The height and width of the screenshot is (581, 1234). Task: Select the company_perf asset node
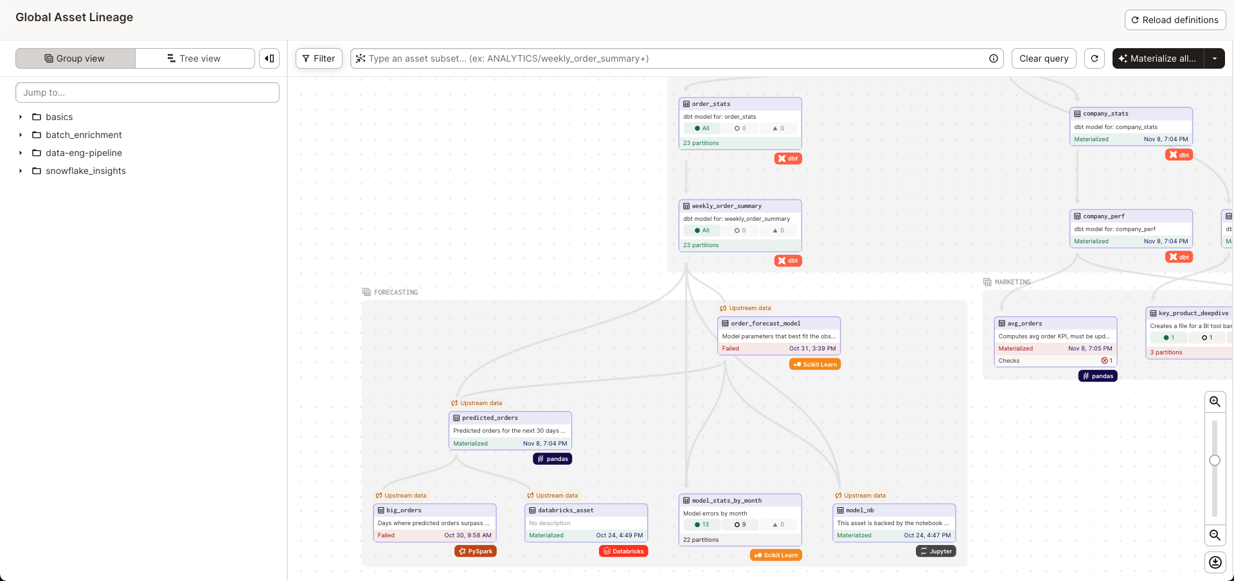[1131, 229]
